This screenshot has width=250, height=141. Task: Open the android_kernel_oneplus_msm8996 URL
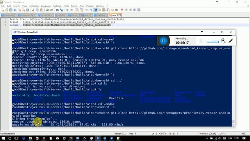click(x=69, y=22)
